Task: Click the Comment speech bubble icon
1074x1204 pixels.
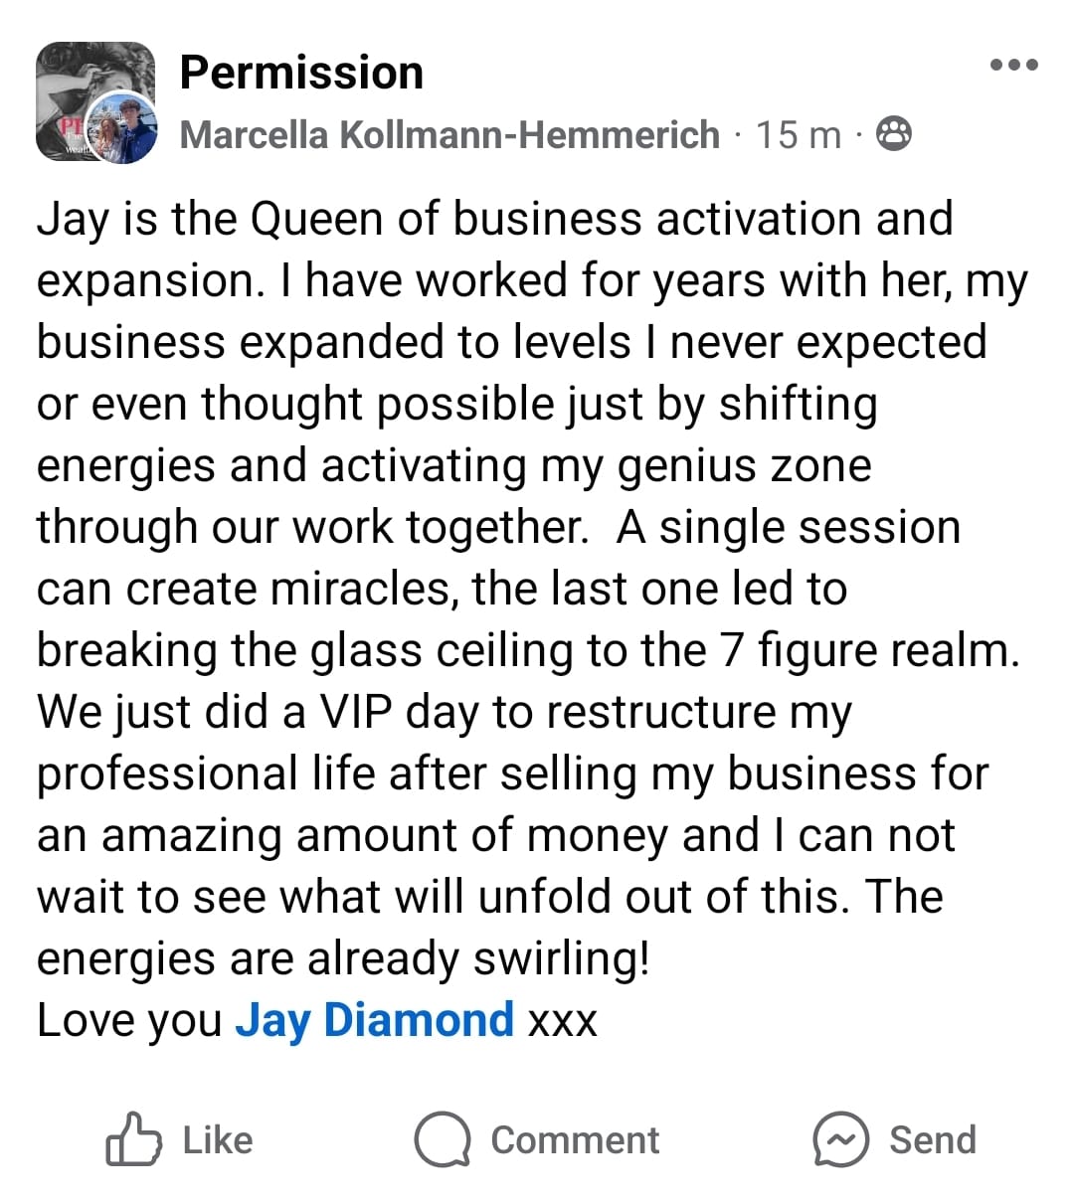Action: click(x=442, y=1139)
